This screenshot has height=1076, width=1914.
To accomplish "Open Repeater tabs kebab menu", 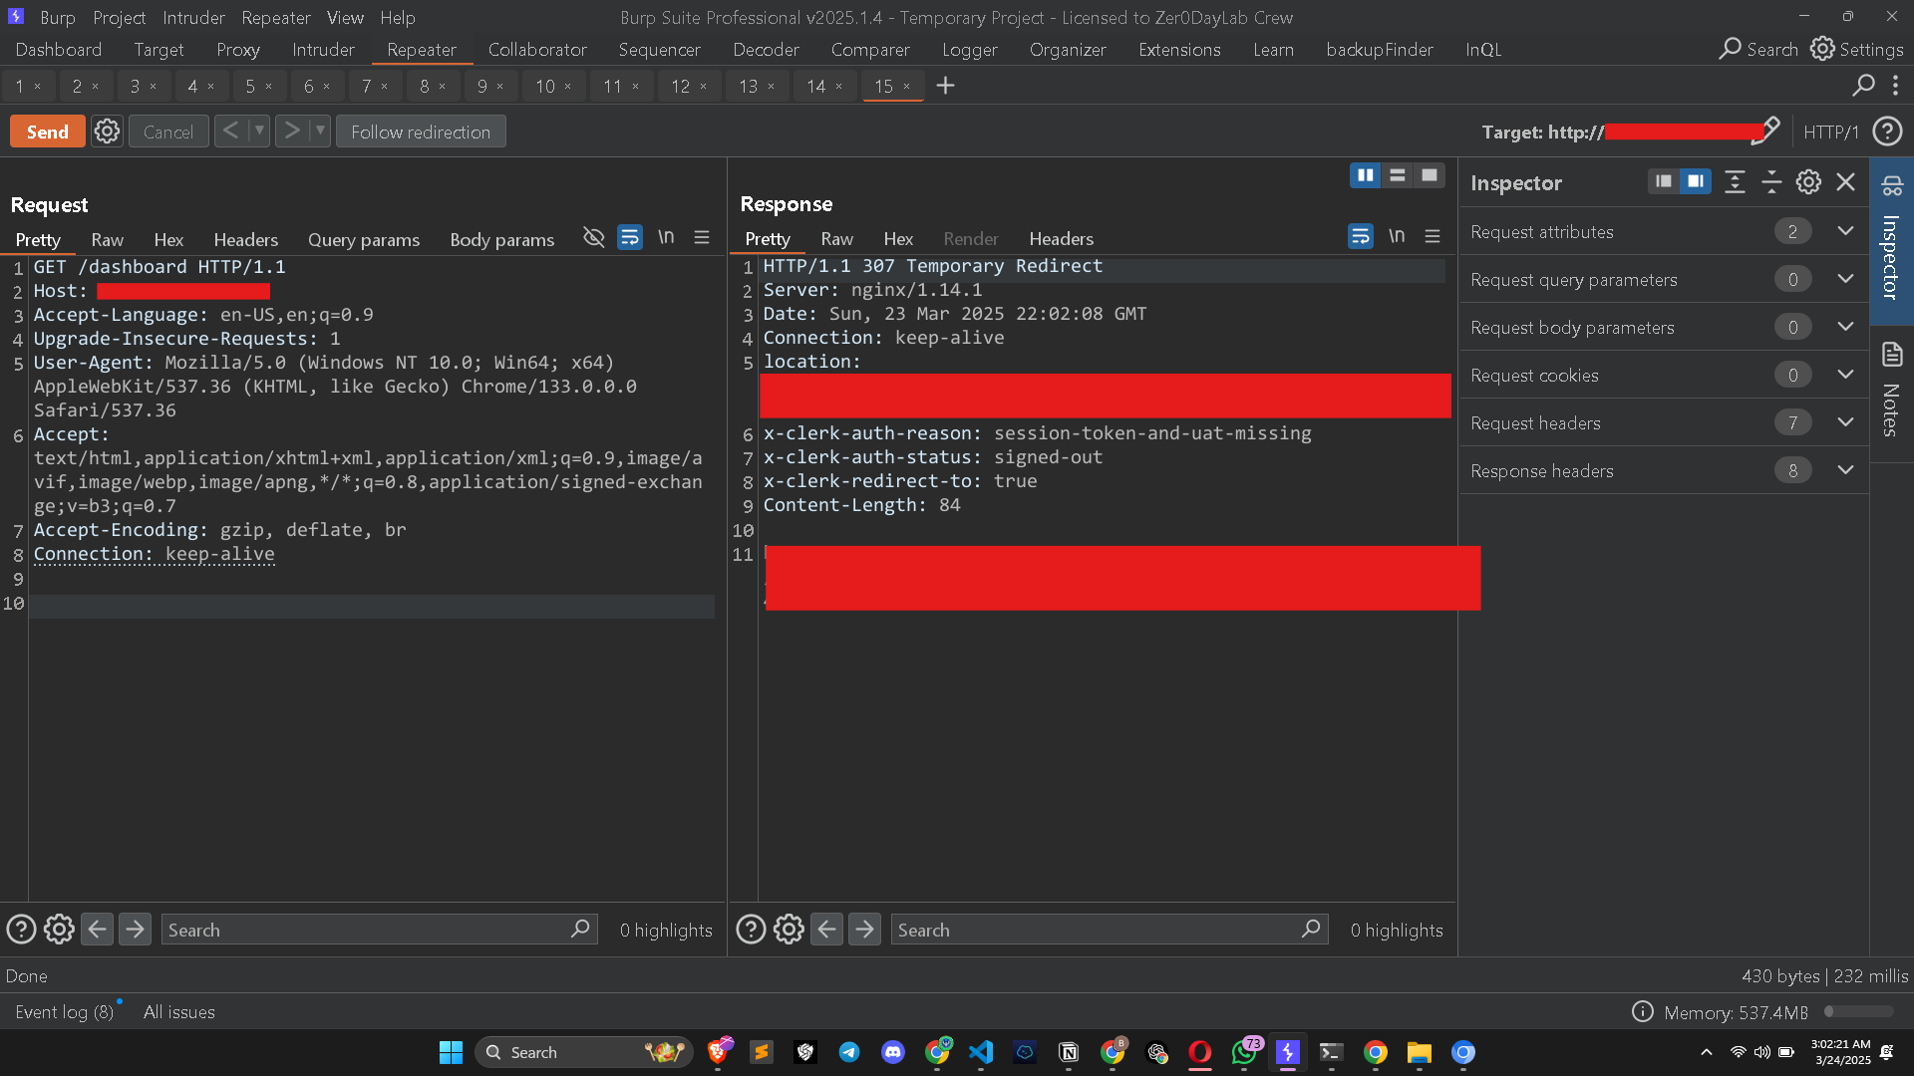I will 1895,86.
